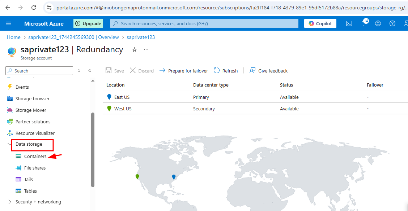This screenshot has width=408, height=211.
Task: Open the Azure portal hamburger menu
Action: 8,23
